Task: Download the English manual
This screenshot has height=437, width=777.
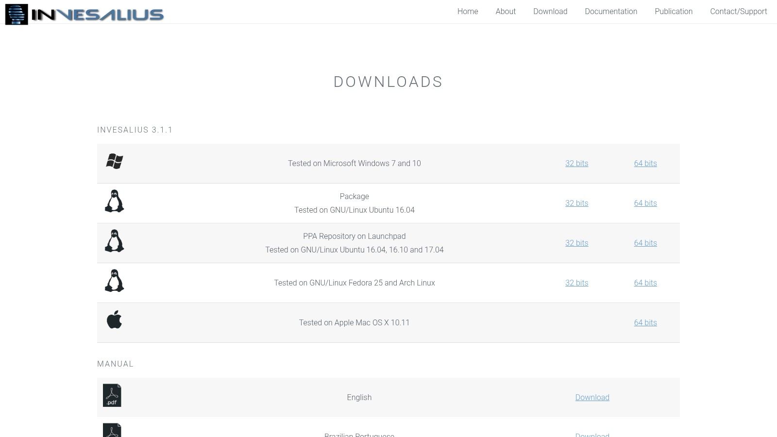Action: 592,398
